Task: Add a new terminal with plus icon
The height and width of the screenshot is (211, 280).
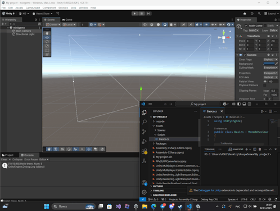Action: pyautogui.click(x=247, y=149)
